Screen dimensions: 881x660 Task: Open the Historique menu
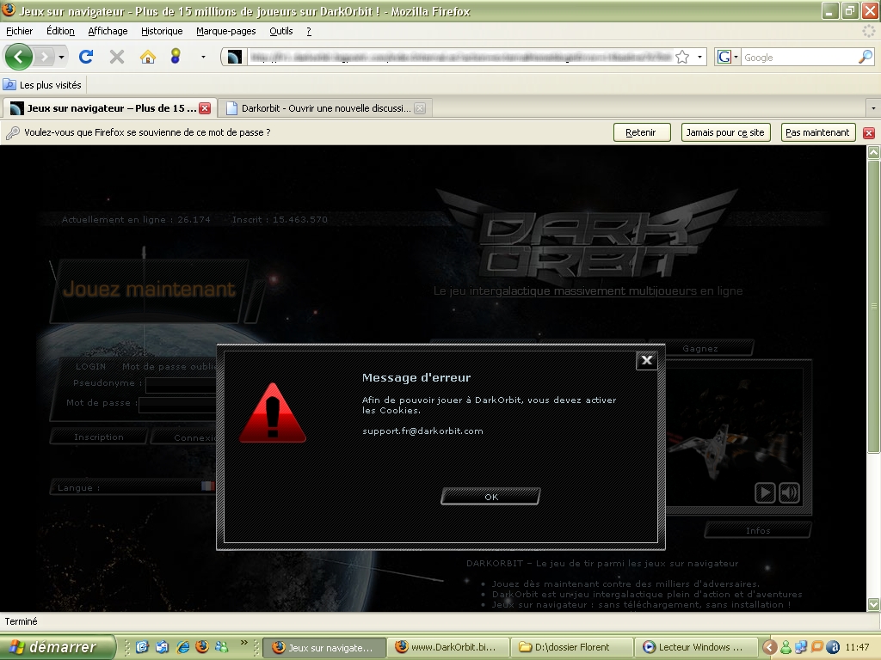(x=162, y=31)
